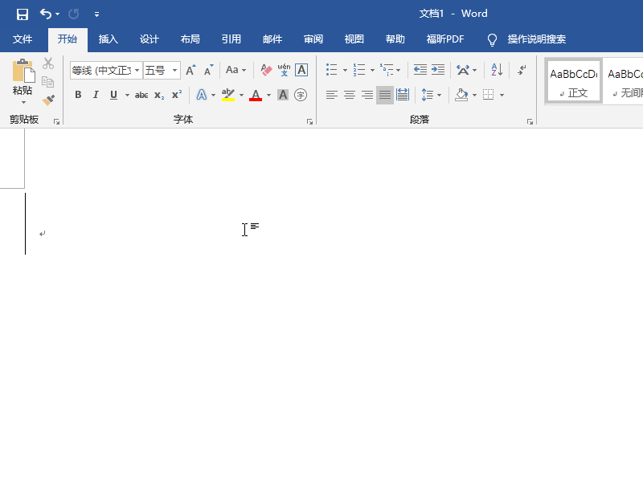Apply distributed alignment
This screenshot has width=643, height=482.
tap(403, 95)
